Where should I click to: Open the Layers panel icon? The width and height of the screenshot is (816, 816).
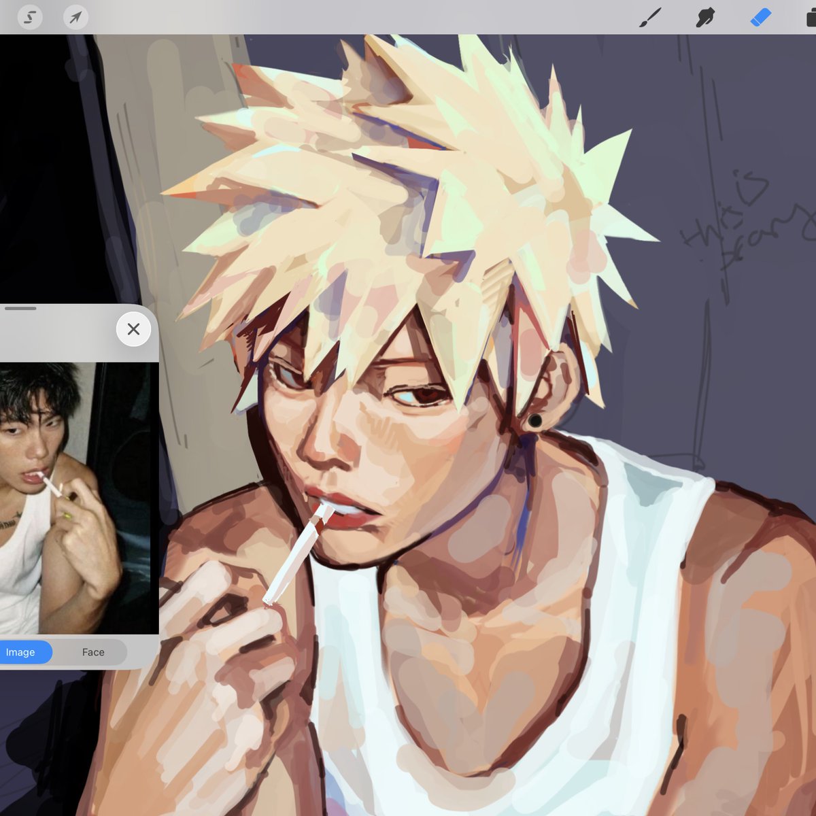coord(811,17)
